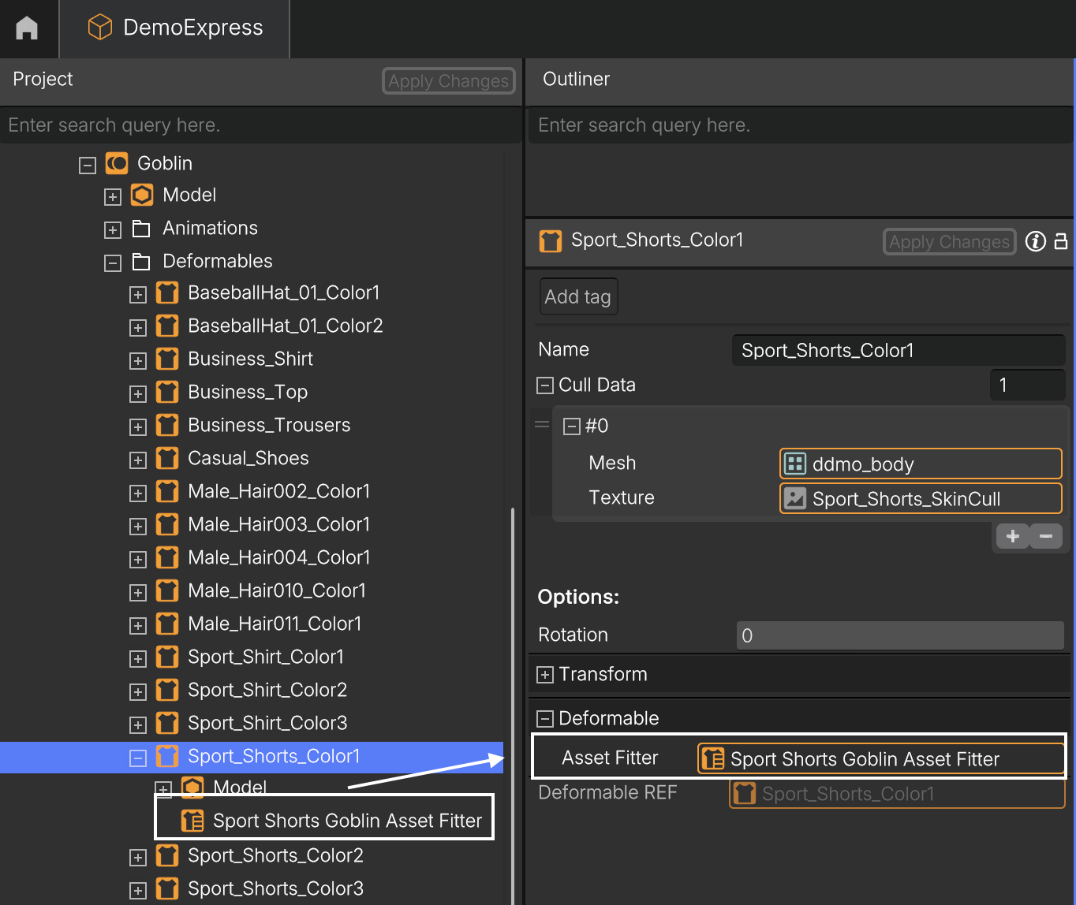
Task: Collapse the Deformables folder
Action: click(x=113, y=263)
